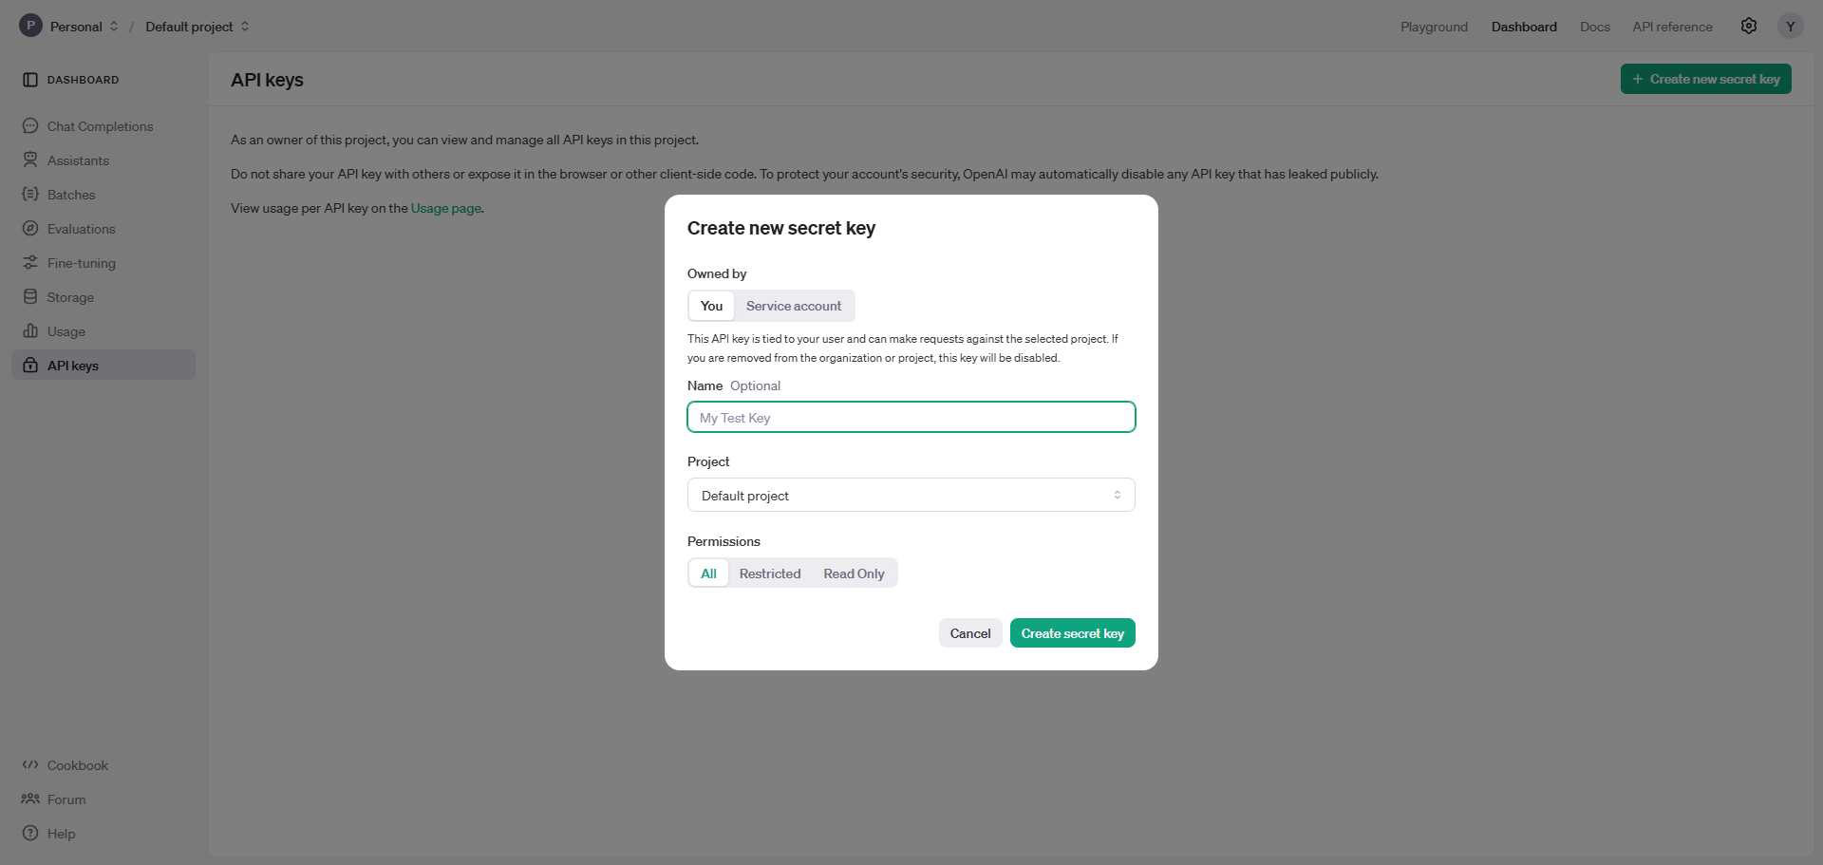This screenshot has height=865, width=1823.
Task: Cancel the new secret key dialog
Action: (x=969, y=633)
